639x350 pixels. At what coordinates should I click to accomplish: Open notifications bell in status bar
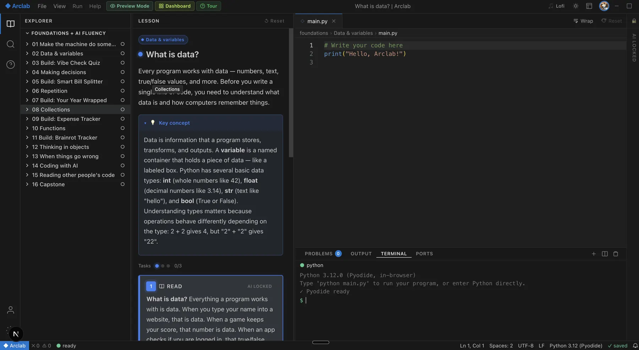click(x=635, y=346)
